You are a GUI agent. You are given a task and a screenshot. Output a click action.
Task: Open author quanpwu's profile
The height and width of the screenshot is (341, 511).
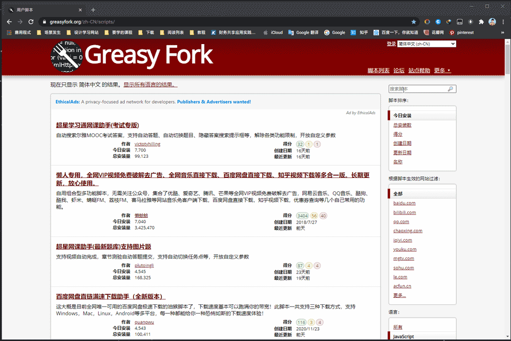tap(144, 322)
